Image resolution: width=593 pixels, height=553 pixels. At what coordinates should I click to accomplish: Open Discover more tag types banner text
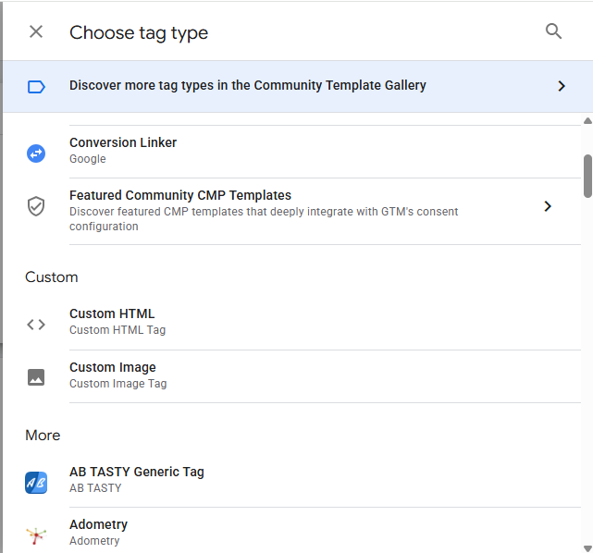(x=248, y=85)
